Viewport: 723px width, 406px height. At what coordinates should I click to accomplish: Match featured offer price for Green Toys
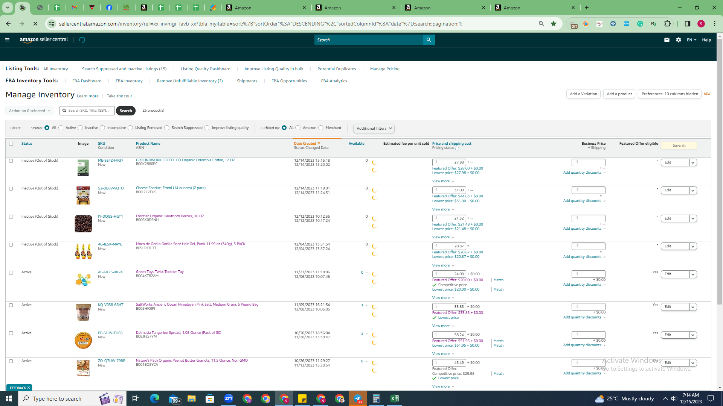pos(498,280)
